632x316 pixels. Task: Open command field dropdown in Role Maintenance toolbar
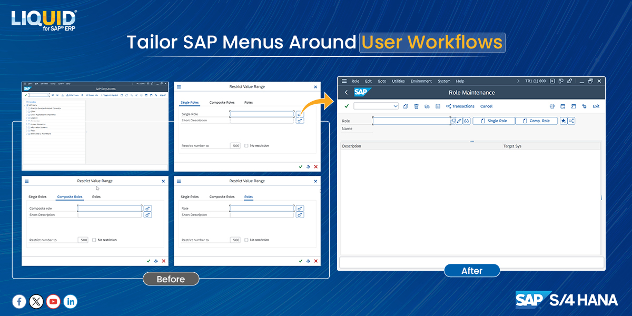click(x=396, y=106)
